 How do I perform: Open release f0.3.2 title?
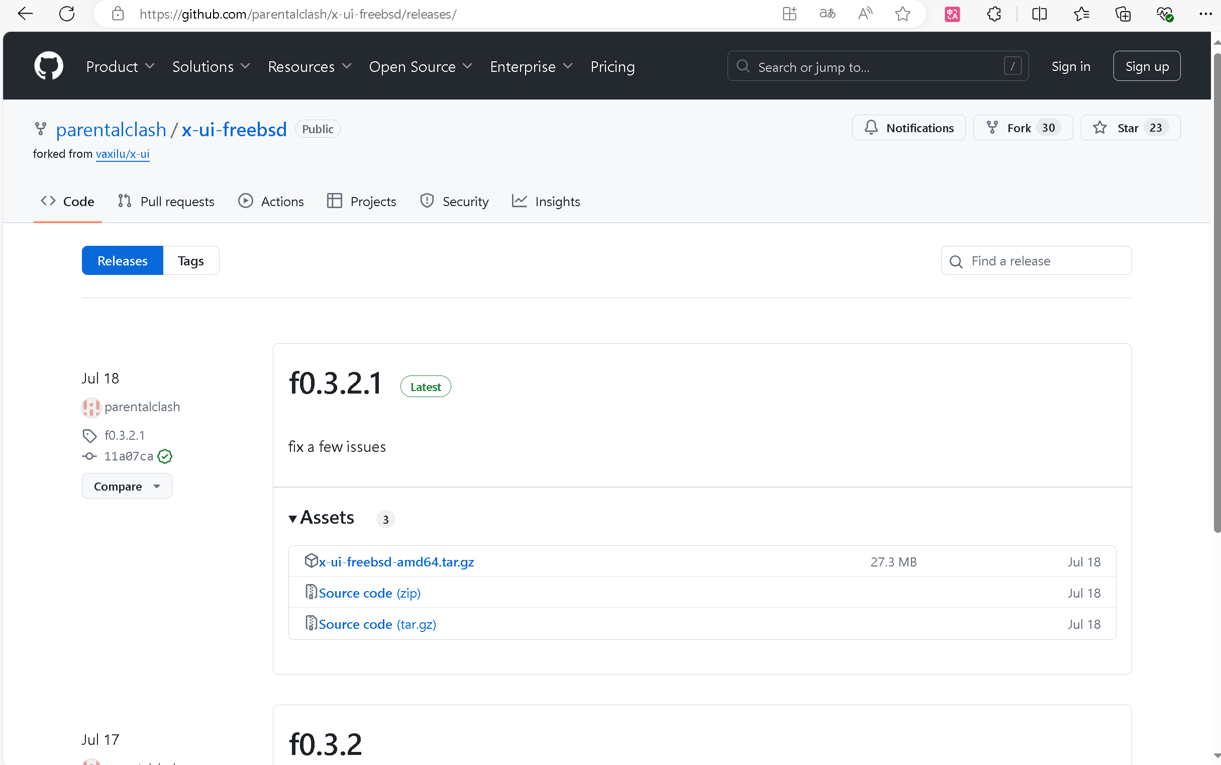click(x=325, y=744)
